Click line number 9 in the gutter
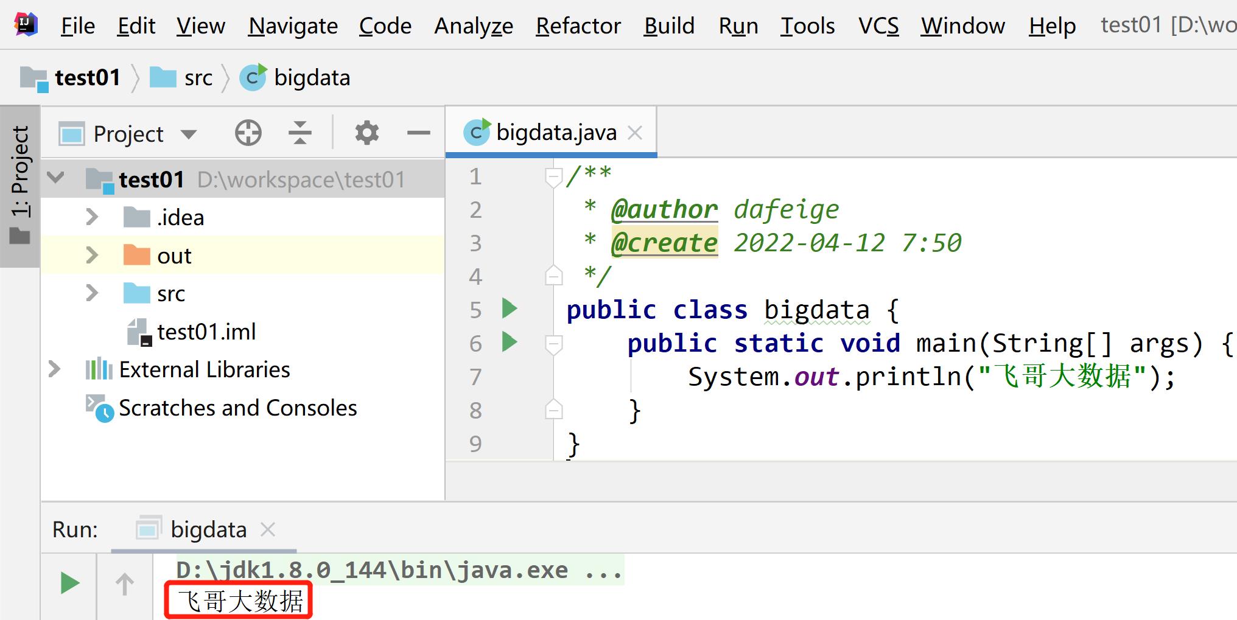 click(x=475, y=444)
